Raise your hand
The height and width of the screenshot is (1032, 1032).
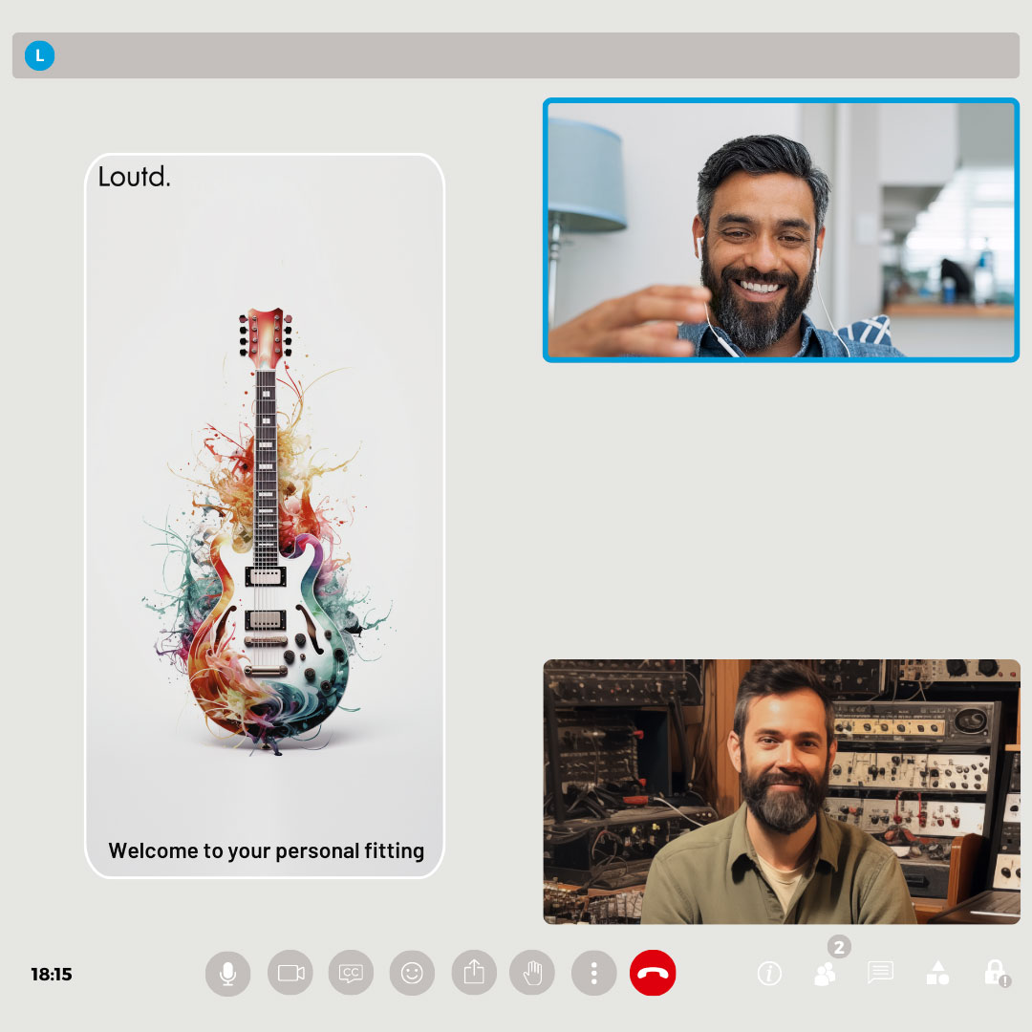pyautogui.click(x=532, y=973)
